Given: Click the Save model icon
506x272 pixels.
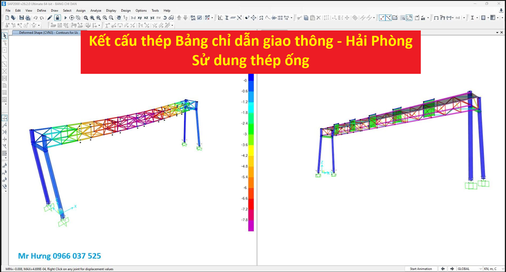Looking at the screenshot, I should pos(21,18).
